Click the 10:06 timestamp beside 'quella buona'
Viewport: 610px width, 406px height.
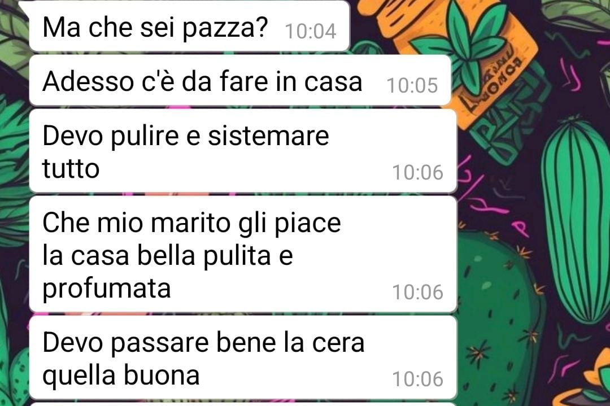[x=417, y=379]
